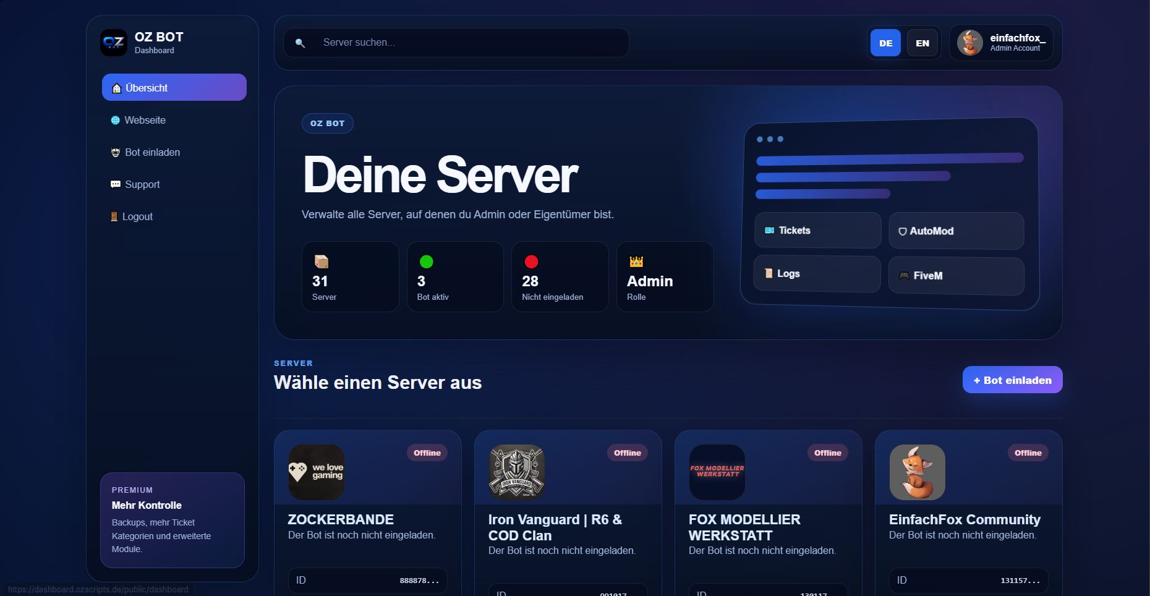Open the Premium Mehr Kontrolle card
Viewport: 1150px width, 596px height.
coord(172,520)
